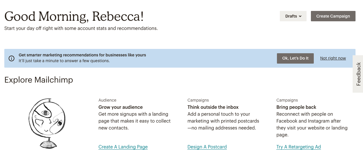Screen dimensions: 363x160
Task: Click the Explore Mailchimp heading
Action: coord(39,80)
